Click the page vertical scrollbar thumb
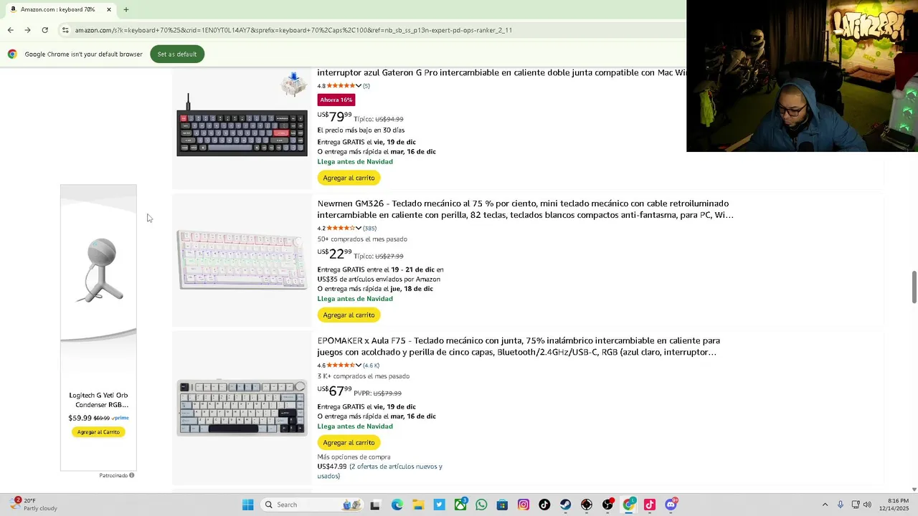The height and width of the screenshot is (516, 918). pos(914,287)
